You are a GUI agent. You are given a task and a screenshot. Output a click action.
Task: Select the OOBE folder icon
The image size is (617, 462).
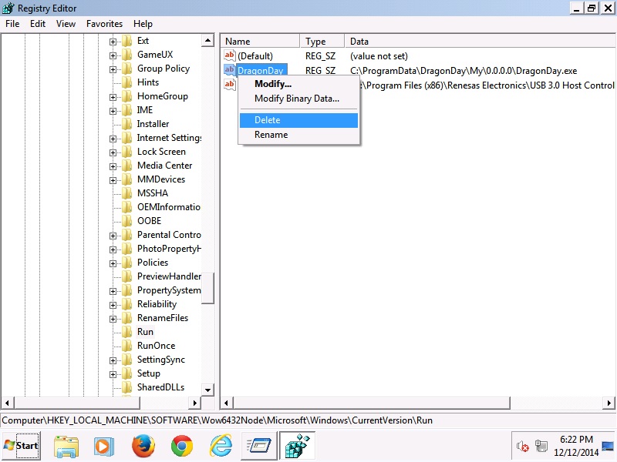(x=127, y=221)
